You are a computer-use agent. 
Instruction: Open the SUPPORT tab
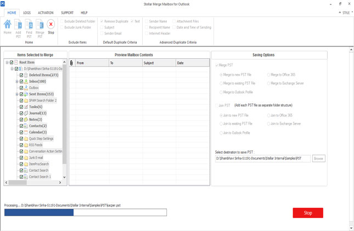pos(67,13)
